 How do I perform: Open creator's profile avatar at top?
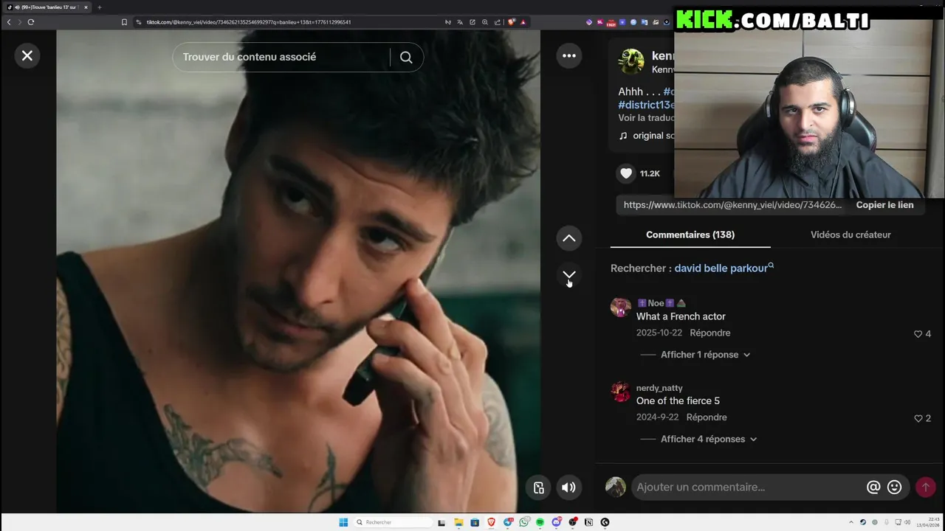(x=631, y=62)
